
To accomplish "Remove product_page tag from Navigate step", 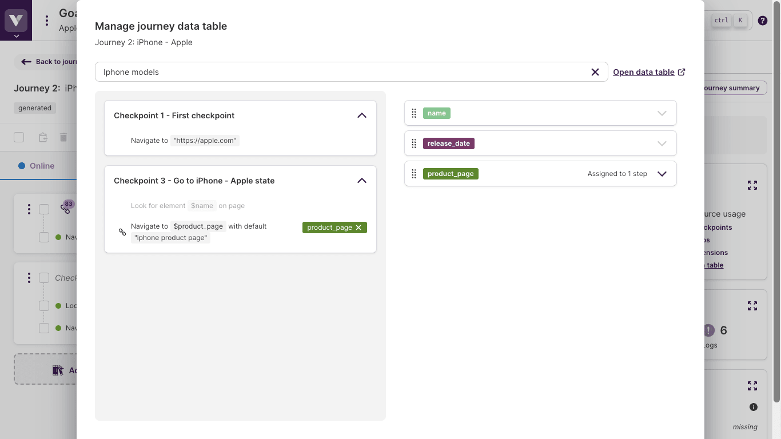I will point(358,228).
